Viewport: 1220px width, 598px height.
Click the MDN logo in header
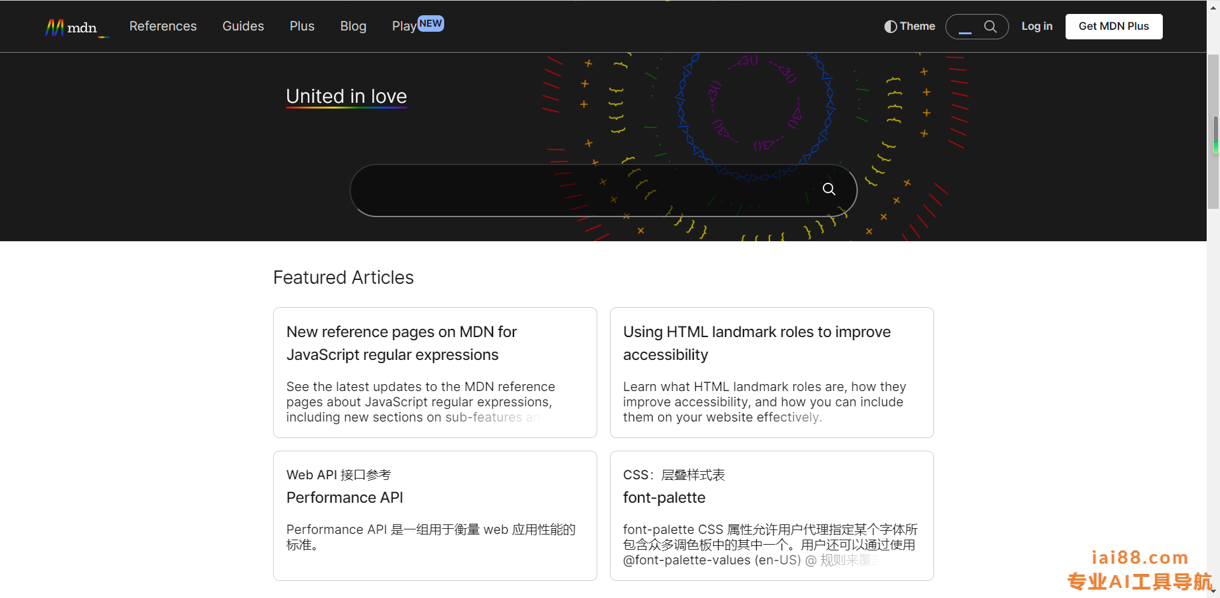click(x=77, y=27)
